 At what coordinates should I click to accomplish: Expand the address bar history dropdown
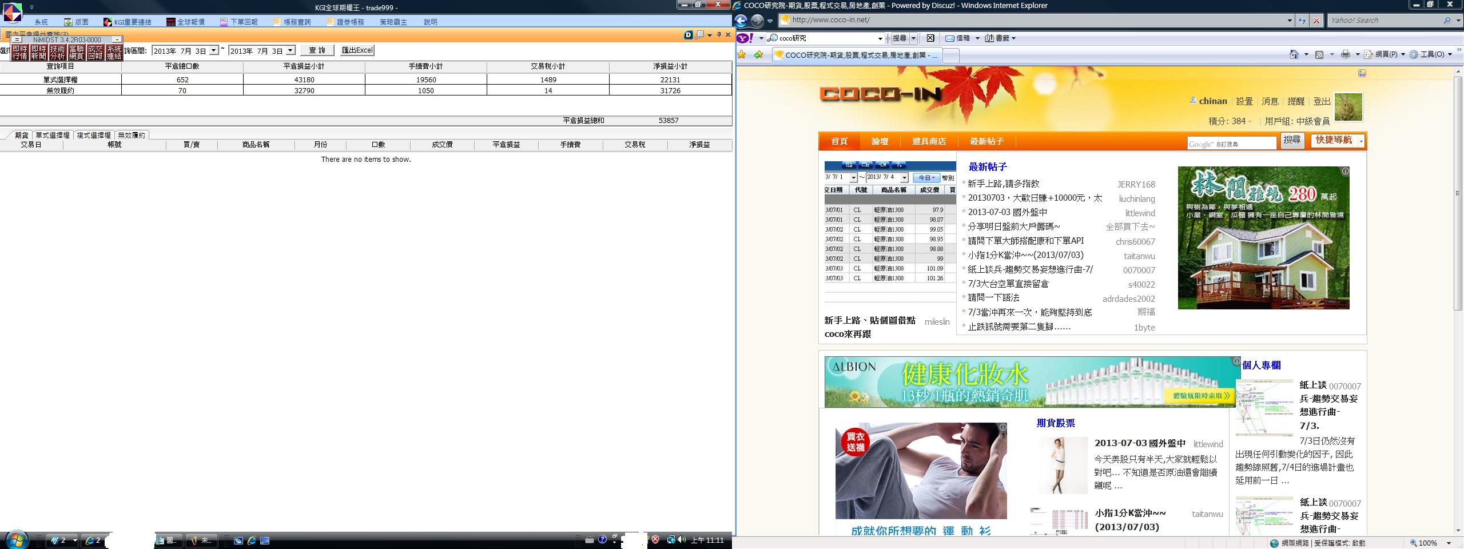click(1290, 21)
